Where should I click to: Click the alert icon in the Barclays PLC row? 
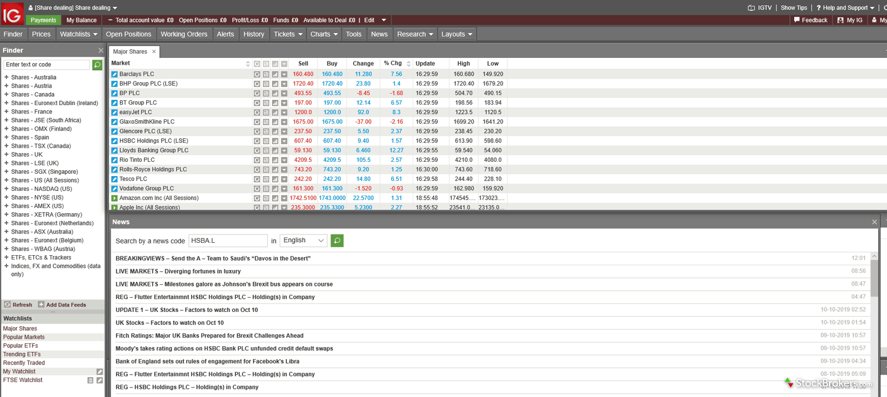[257, 74]
